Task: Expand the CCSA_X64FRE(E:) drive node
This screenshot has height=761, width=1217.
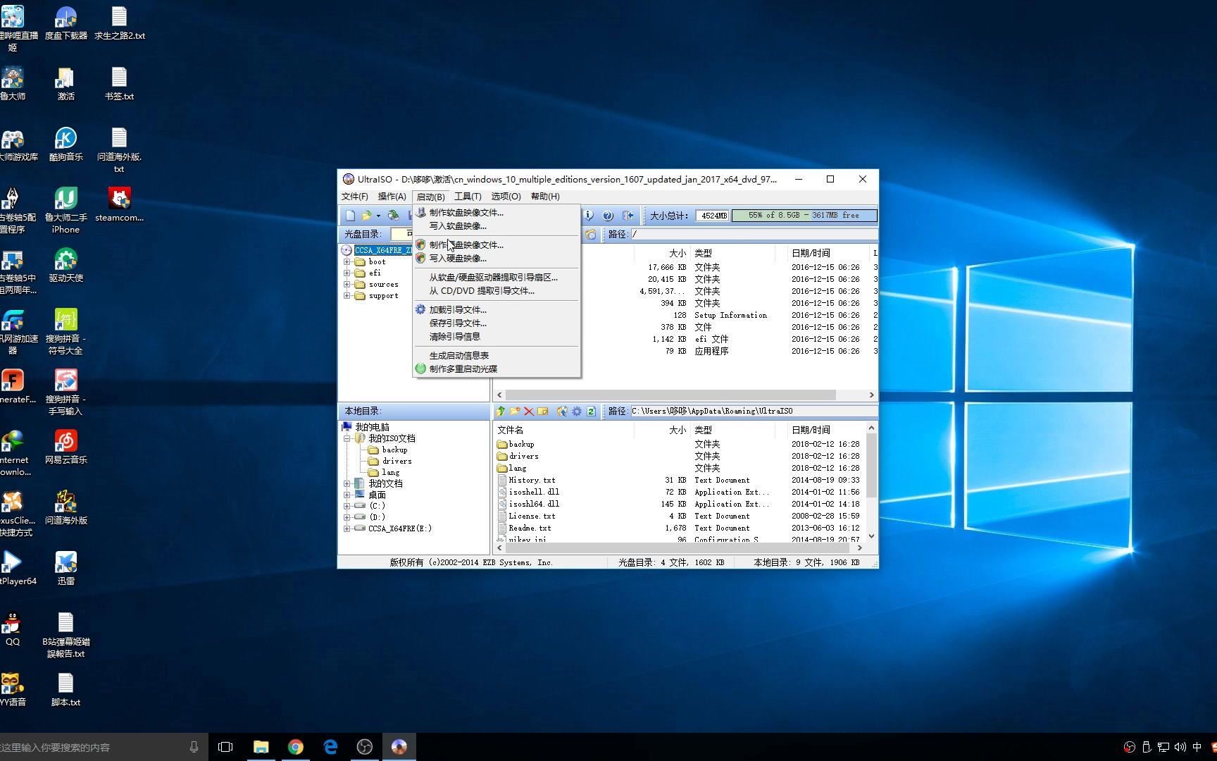Action: (347, 528)
